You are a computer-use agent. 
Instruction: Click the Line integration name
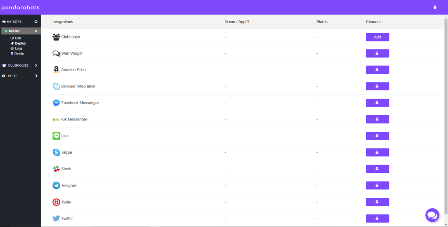tap(65, 136)
